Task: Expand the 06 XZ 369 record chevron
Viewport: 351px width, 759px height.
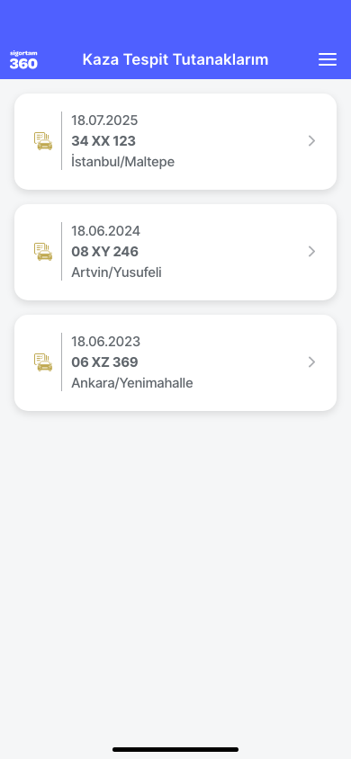Action: click(311, 362)
